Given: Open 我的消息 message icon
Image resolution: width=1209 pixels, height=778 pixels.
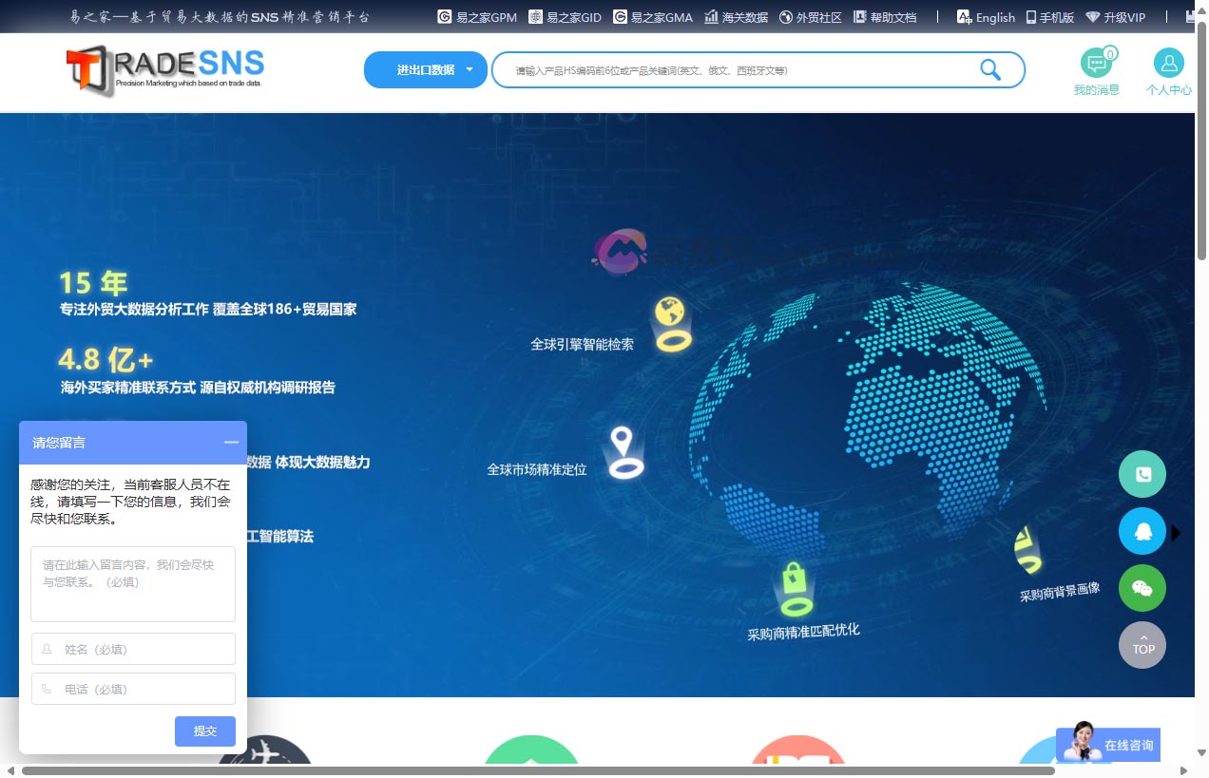Looking at the screenshot, I should coord(1096,64).
